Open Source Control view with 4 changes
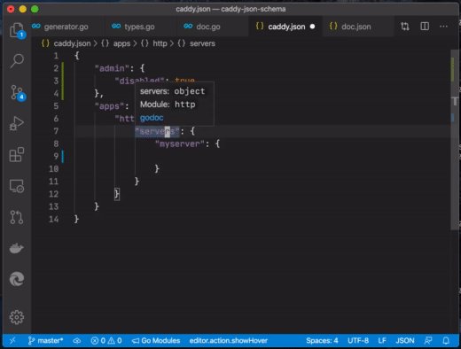This screenshot has height=349, width=461. [17, 93]
